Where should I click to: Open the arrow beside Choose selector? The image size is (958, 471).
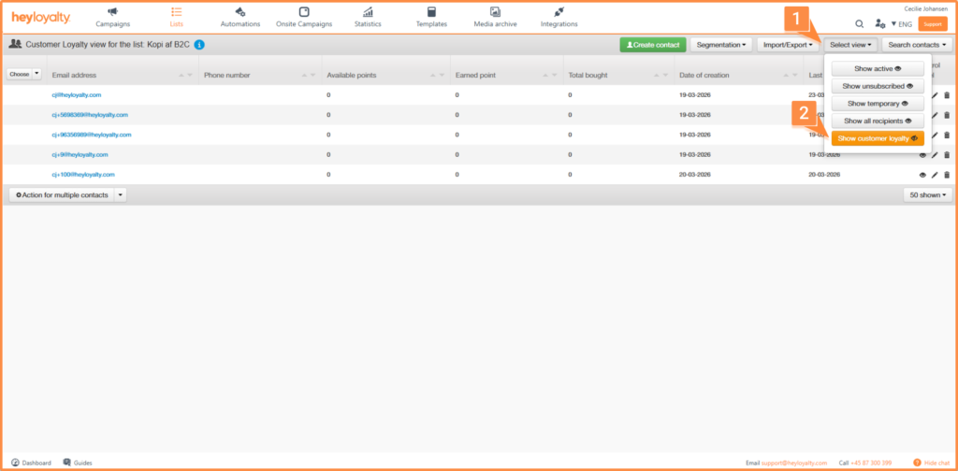(x=36, y=74)
